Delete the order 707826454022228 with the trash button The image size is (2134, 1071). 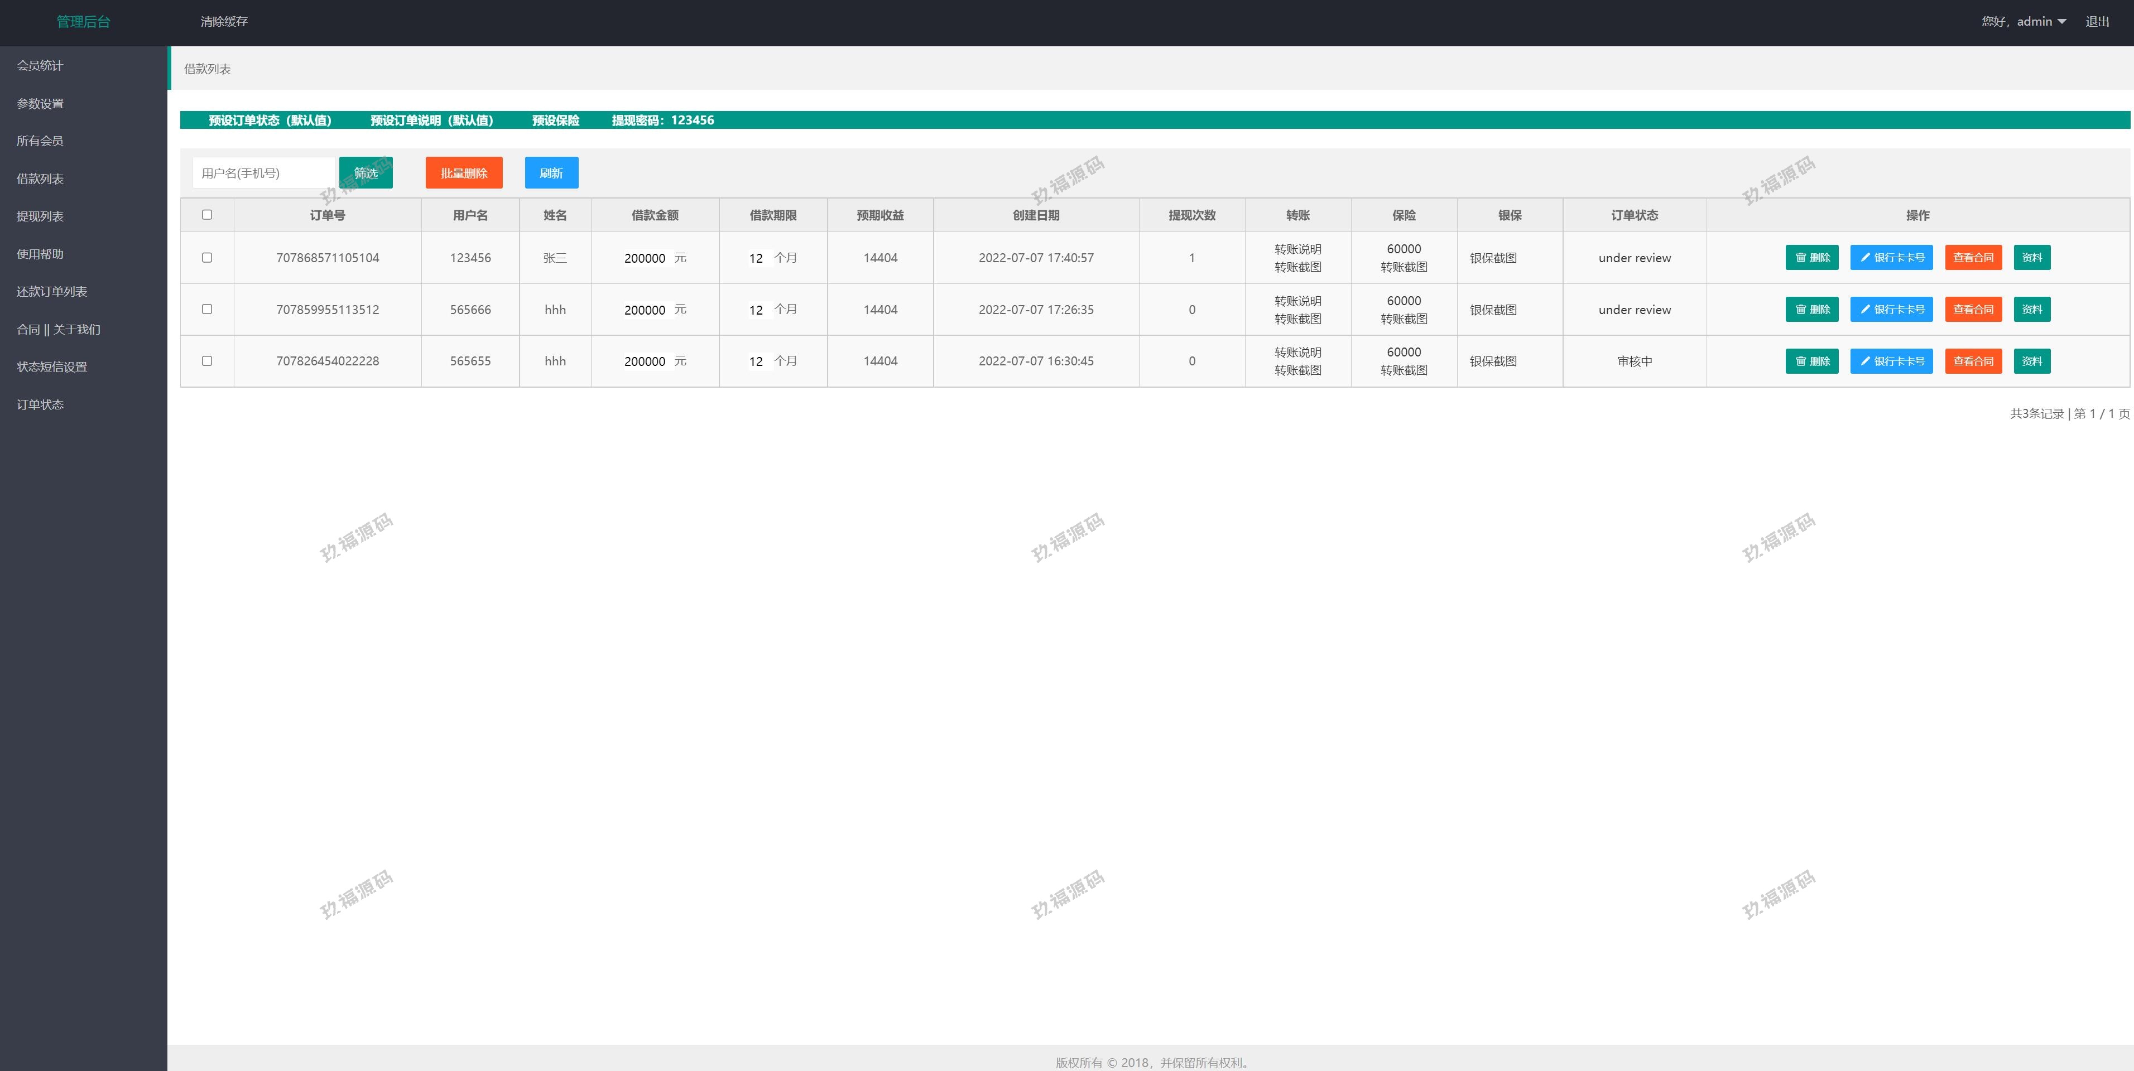[x=1811, y=361]
